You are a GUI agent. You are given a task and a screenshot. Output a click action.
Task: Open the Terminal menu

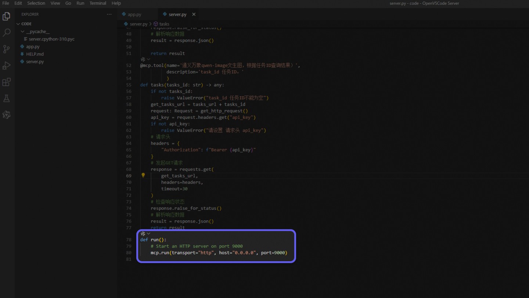[x=98, y=3]
